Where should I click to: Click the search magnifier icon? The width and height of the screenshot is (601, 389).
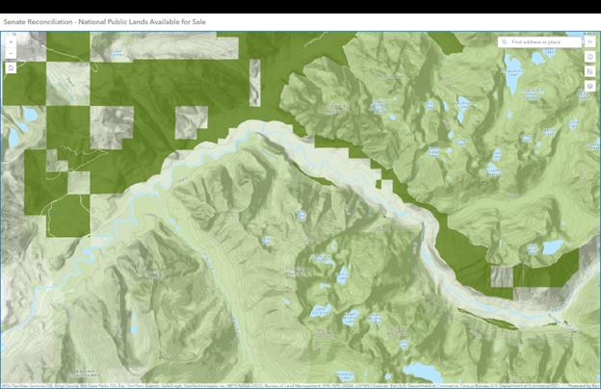pos(505,42)
